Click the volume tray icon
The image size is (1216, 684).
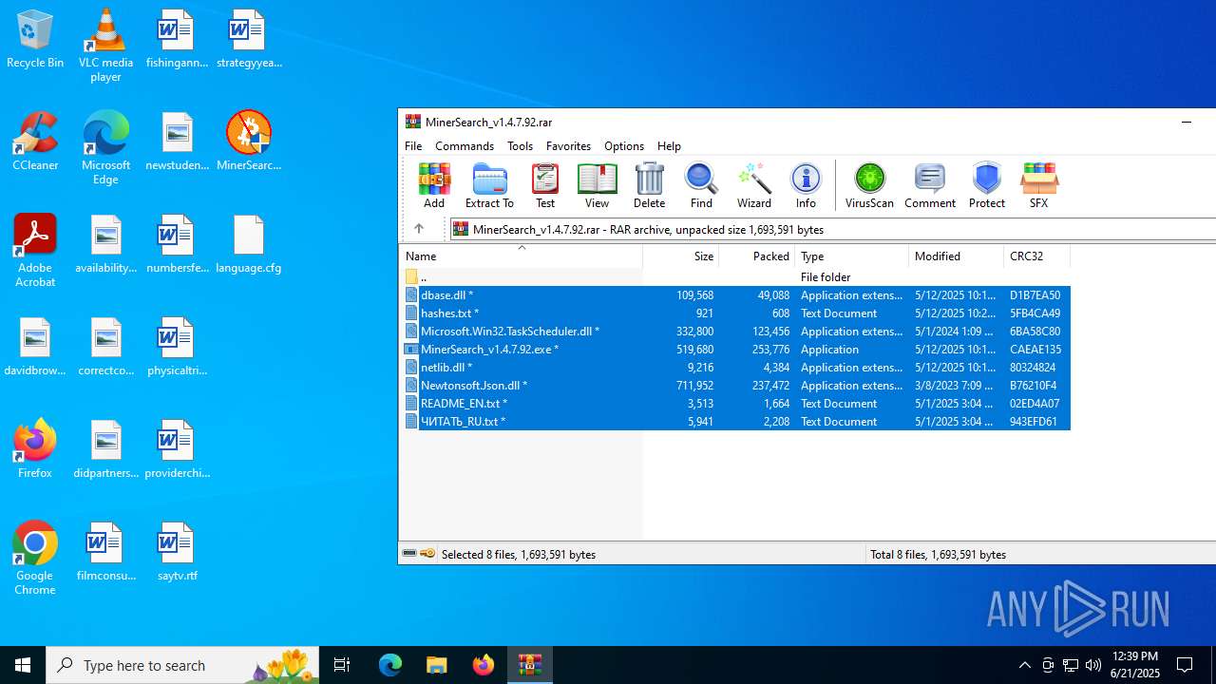click(x=1093, y=665)
